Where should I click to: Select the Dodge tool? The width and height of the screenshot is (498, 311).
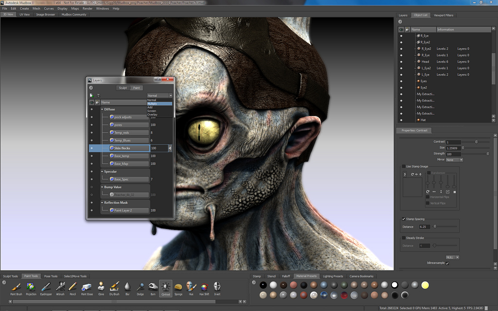(140, 289)
